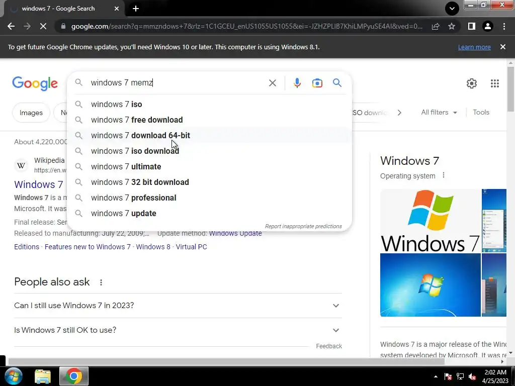
Task: Open knowledge panel three-dot menu by Operating system
Action: [x=444, y=175]
